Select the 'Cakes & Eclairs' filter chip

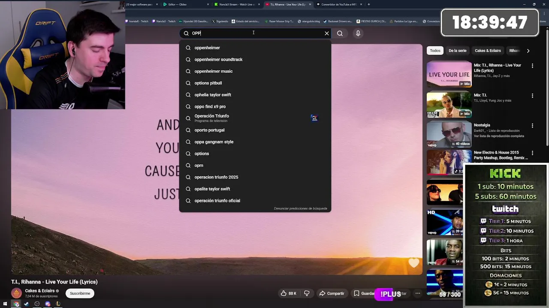tap(488, 50)
